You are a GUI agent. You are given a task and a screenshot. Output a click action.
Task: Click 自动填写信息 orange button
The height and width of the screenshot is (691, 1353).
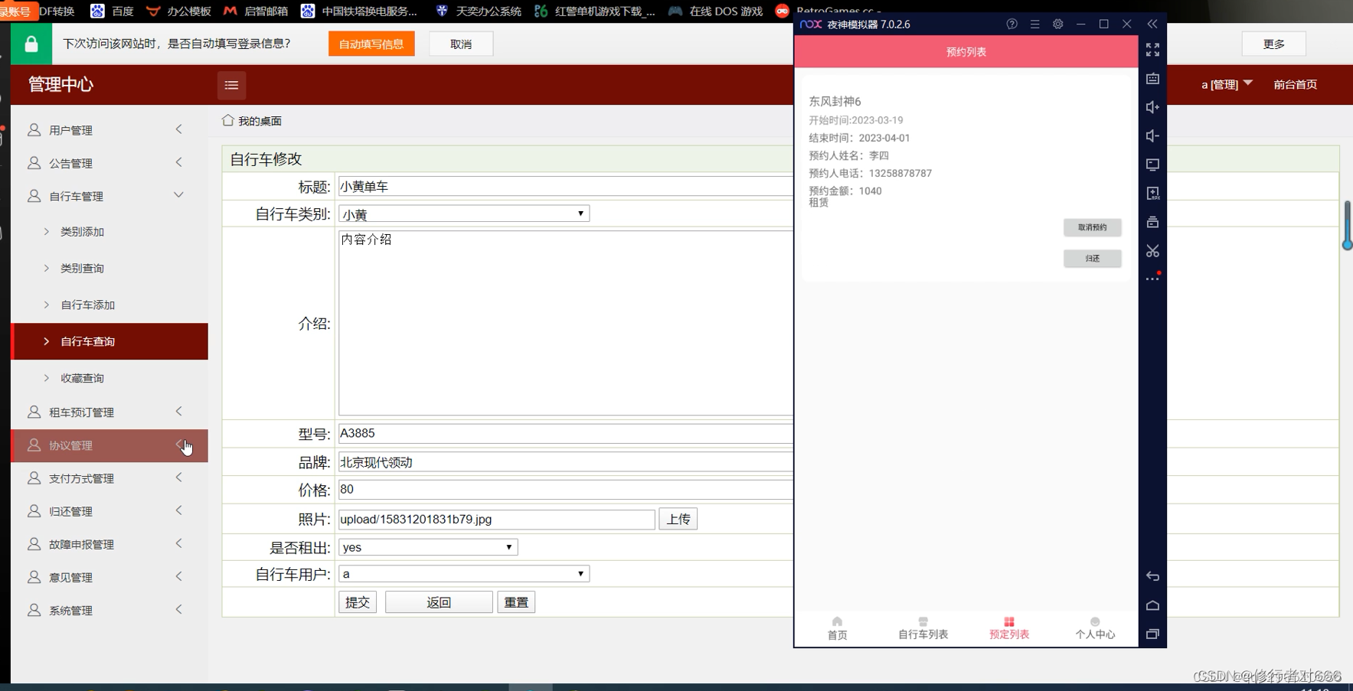tap(371, 44)
